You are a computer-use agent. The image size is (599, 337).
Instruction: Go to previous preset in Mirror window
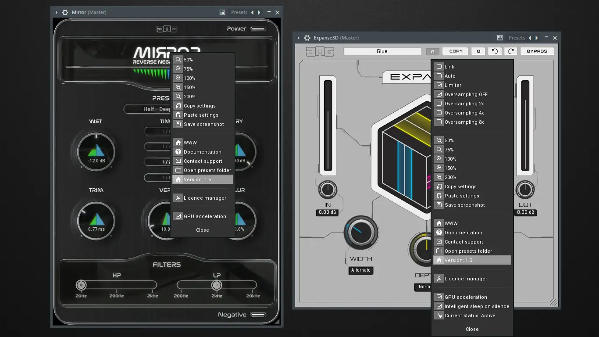[252, 12]
